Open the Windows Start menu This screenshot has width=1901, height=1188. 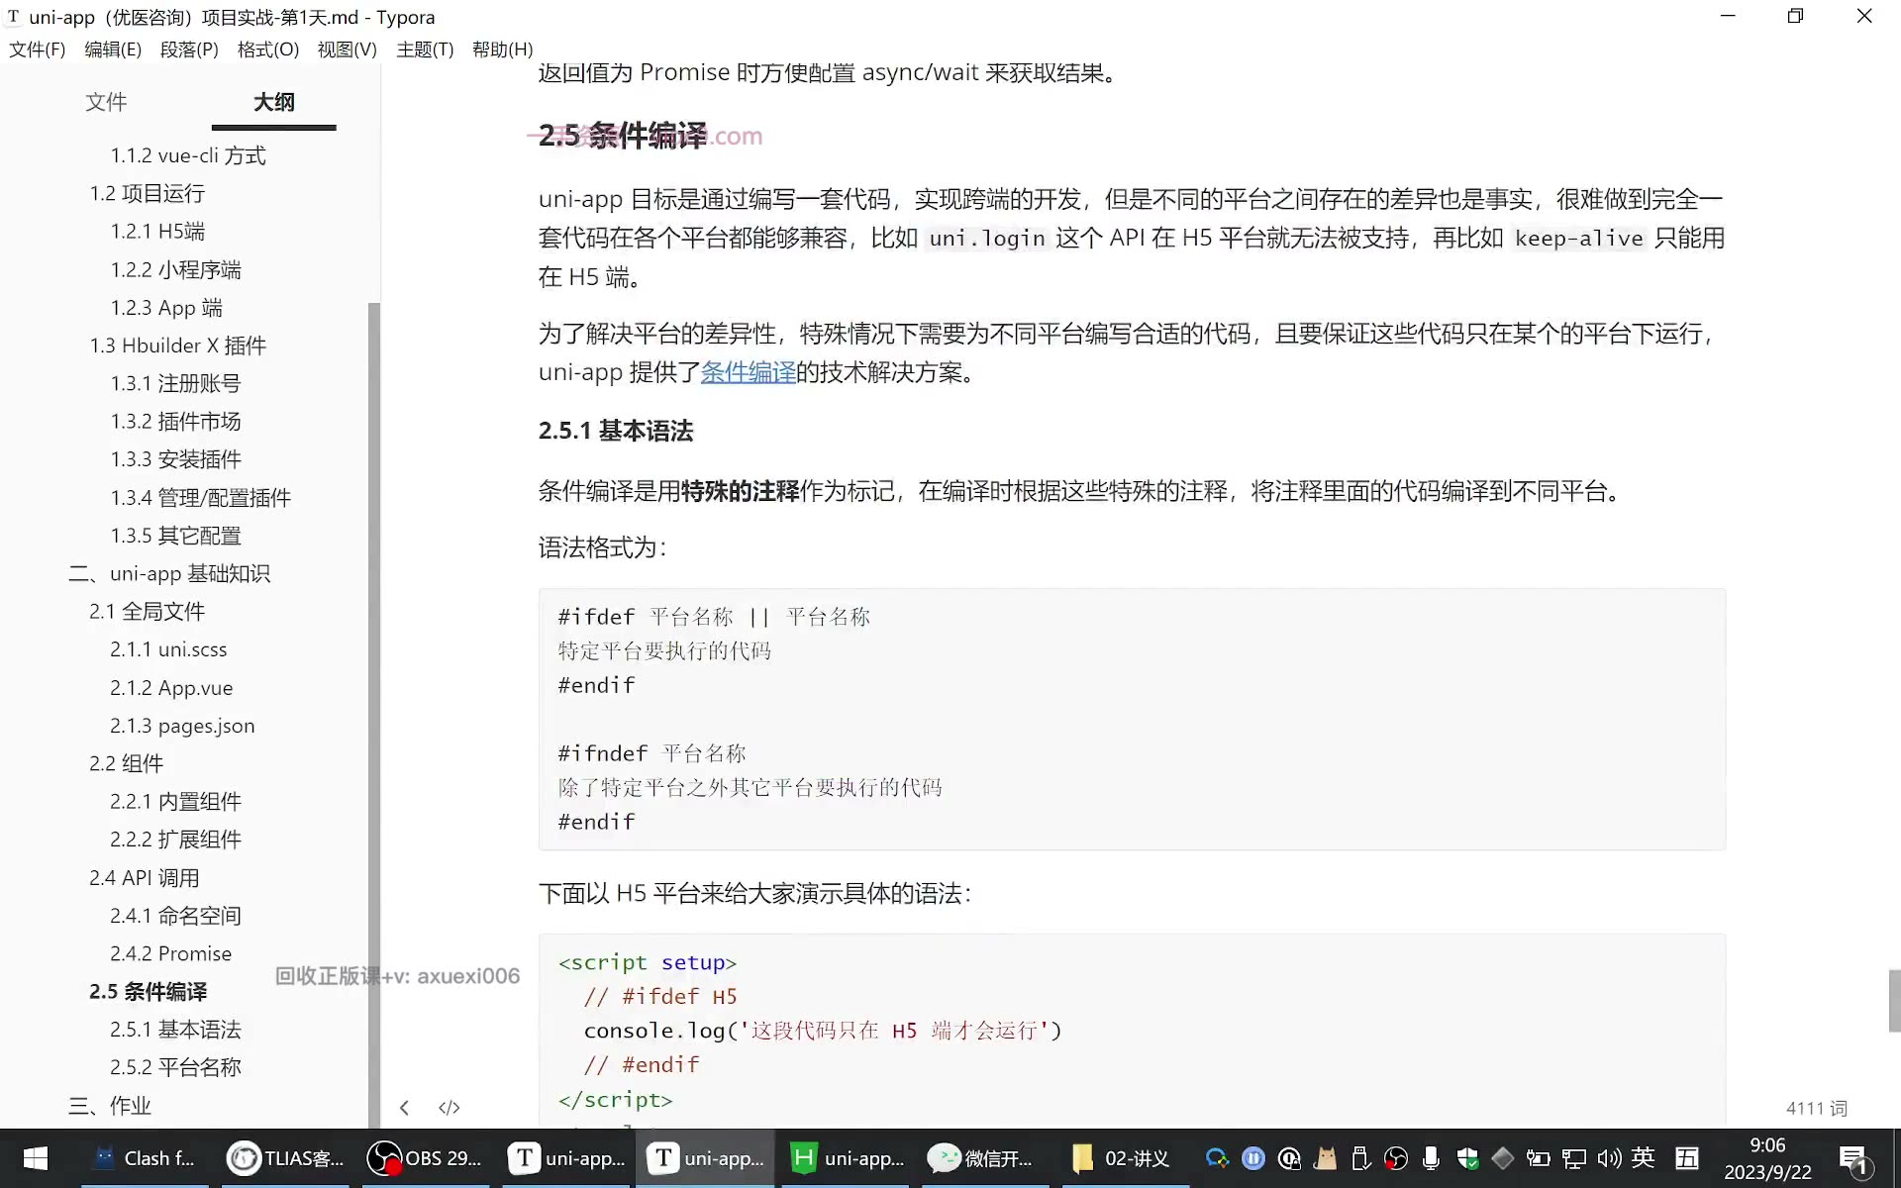pos(36,1158)
